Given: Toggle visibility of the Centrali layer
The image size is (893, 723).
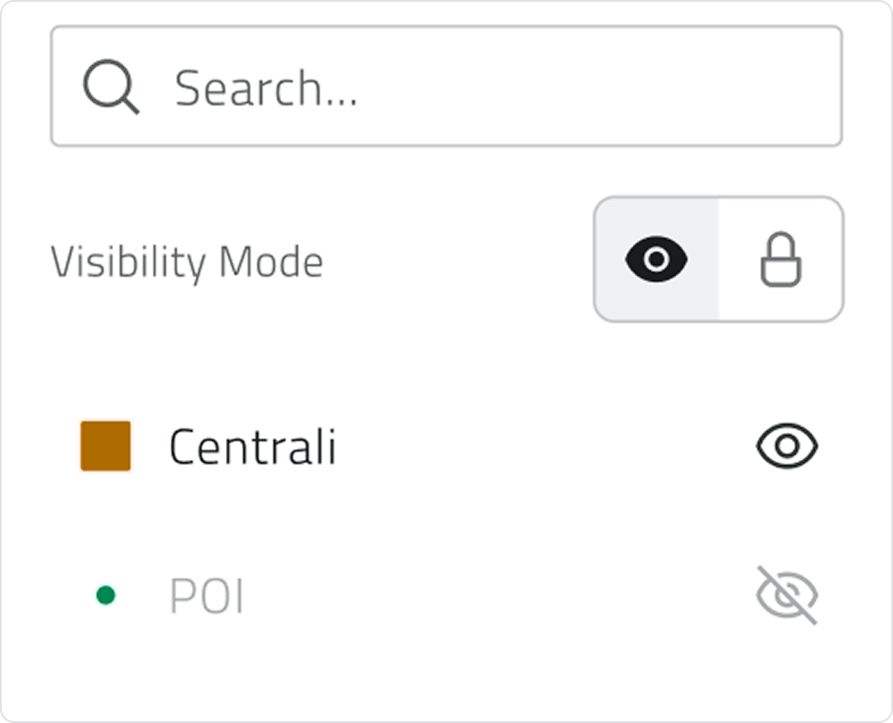Looking at the screenshot, I should [787, 446].
